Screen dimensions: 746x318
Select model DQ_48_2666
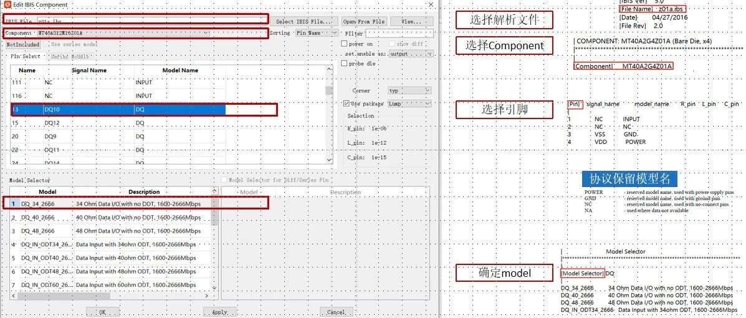coord(111,231)
